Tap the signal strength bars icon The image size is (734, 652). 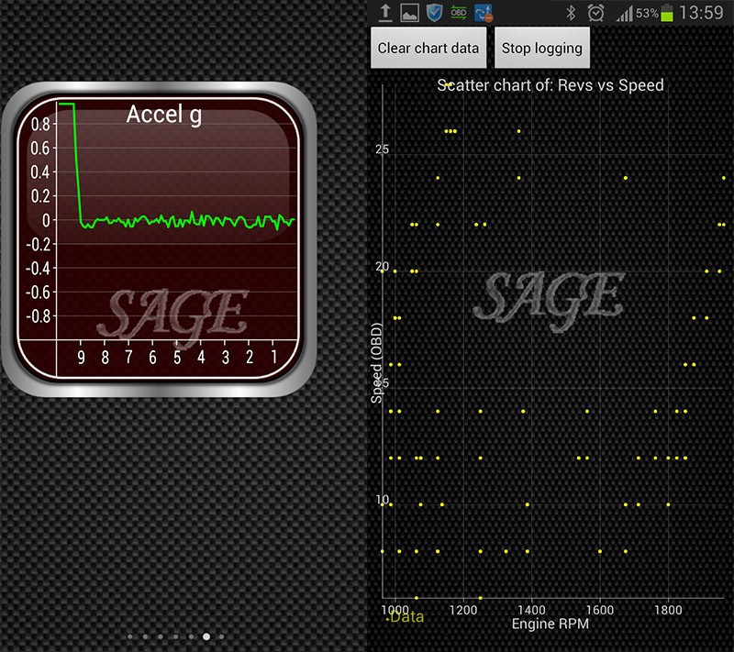point(625,13)
